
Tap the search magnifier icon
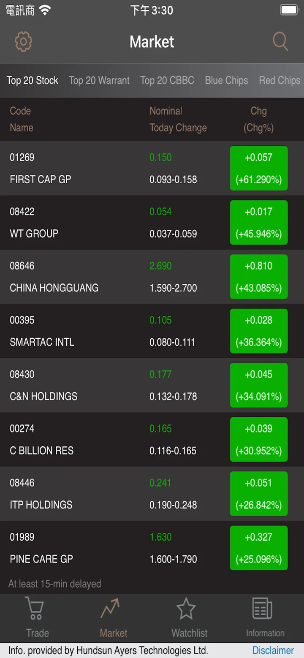280,41
